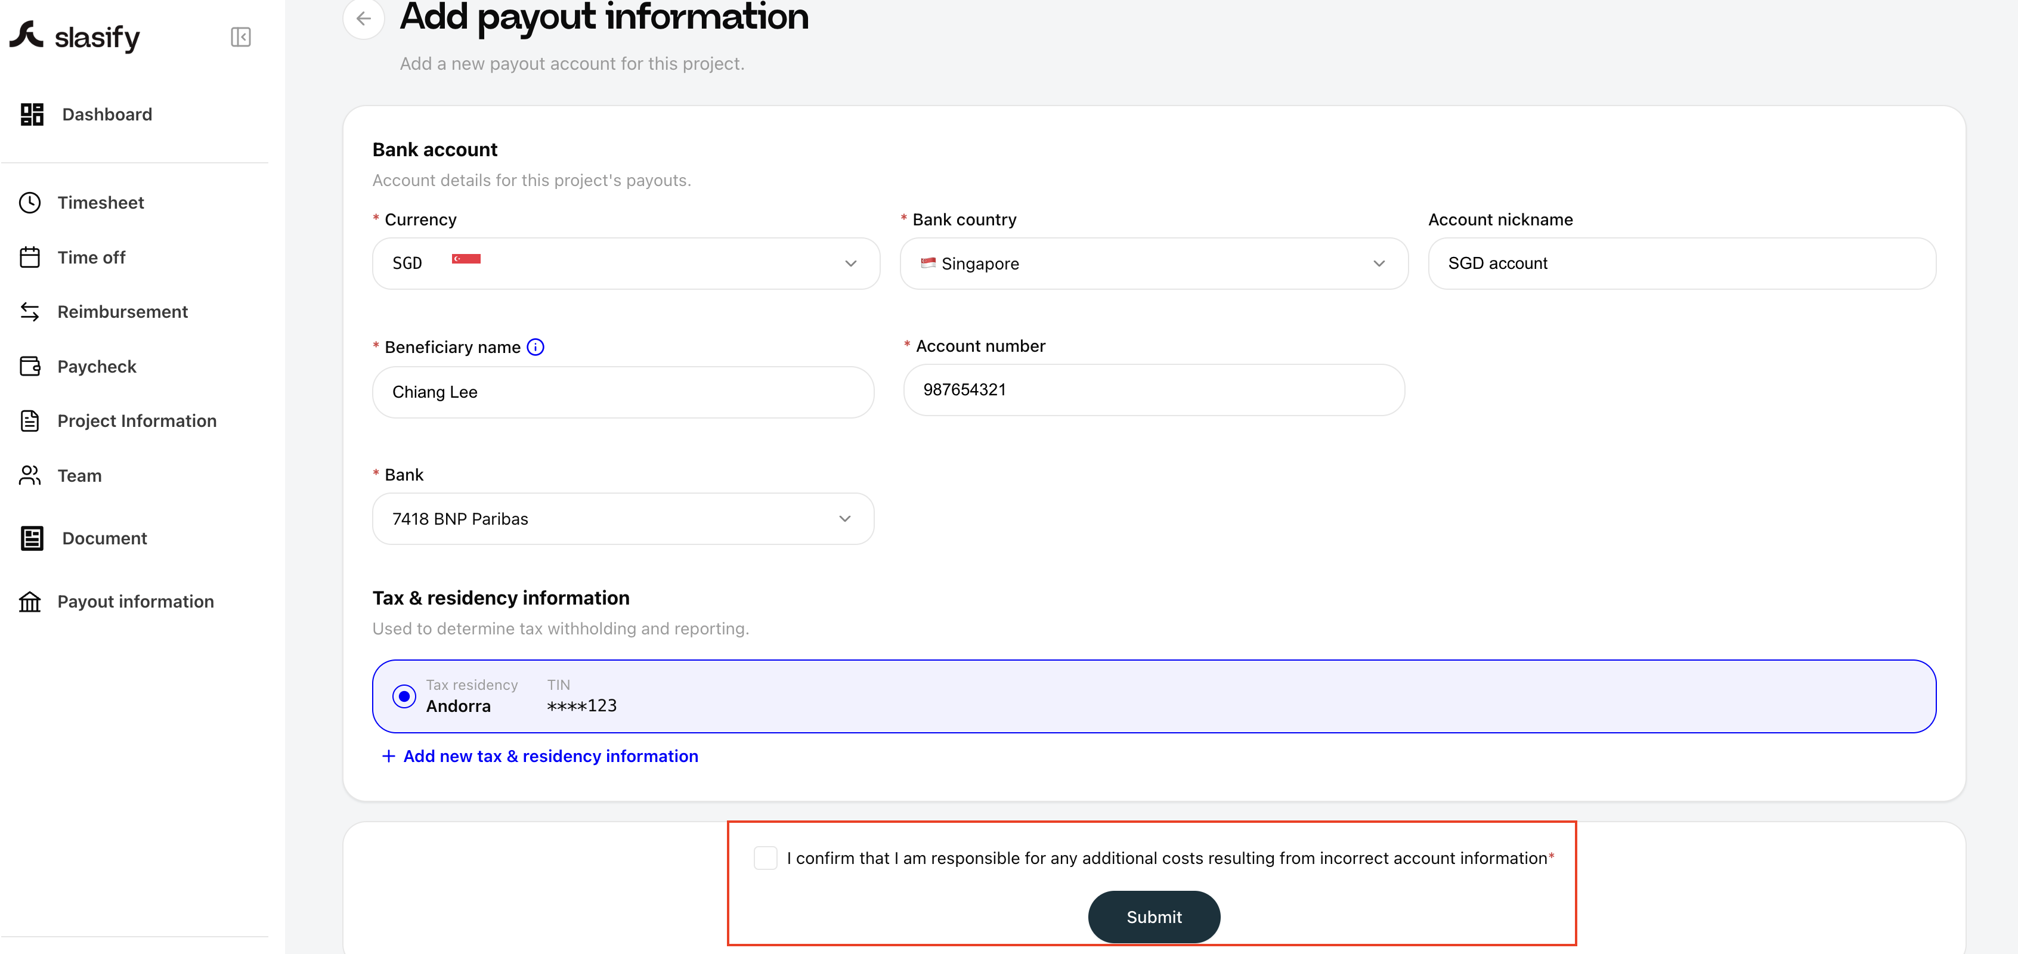This screenshot has width=2018, height=954.
Task: Check the confirm responsibility checkbox
Action: 765,857
